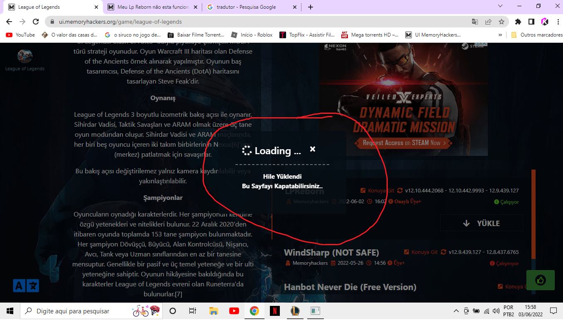Open the translate widget in the page corner
Viewport: 563px width, 325px height.
coord(26,286)
